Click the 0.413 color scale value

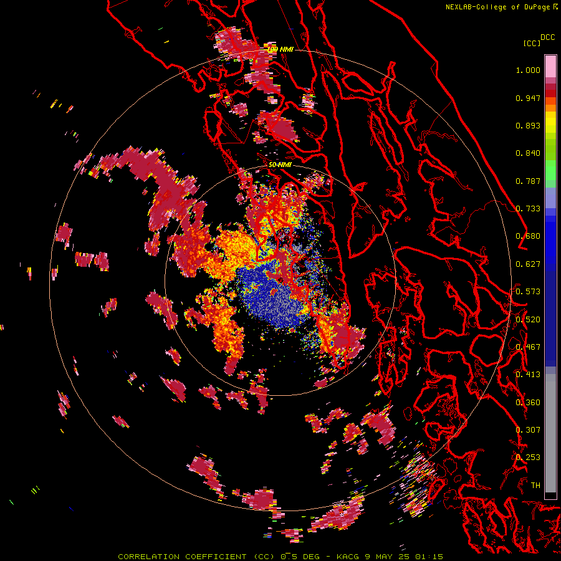[528, 375]
